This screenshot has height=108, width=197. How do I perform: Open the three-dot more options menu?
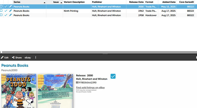coord(36,58)
